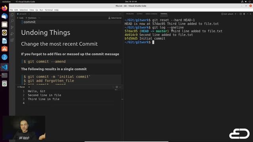Open the Trash from the dock
Screen dimensions: 253x142
click(4, 84)
